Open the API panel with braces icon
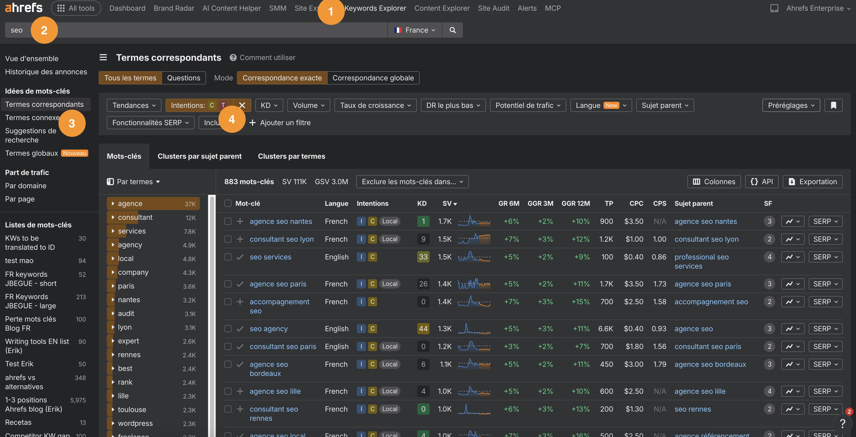 click(x=762, y=181)
